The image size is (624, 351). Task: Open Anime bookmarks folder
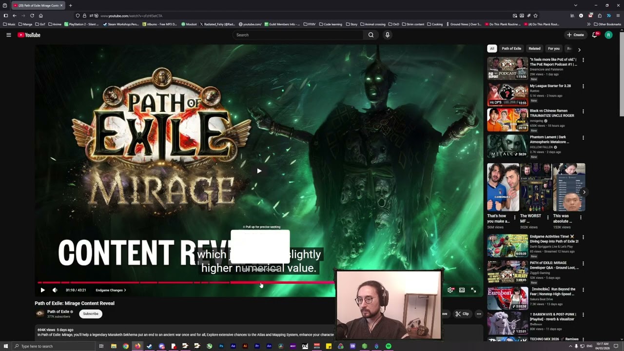55,24
